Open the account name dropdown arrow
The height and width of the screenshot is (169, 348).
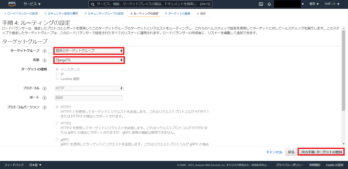coord(303,4)
